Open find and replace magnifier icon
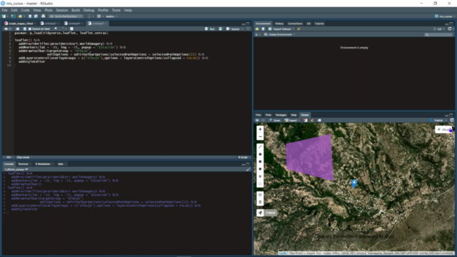This screenshot has width=457, height=257. (56, 29)
